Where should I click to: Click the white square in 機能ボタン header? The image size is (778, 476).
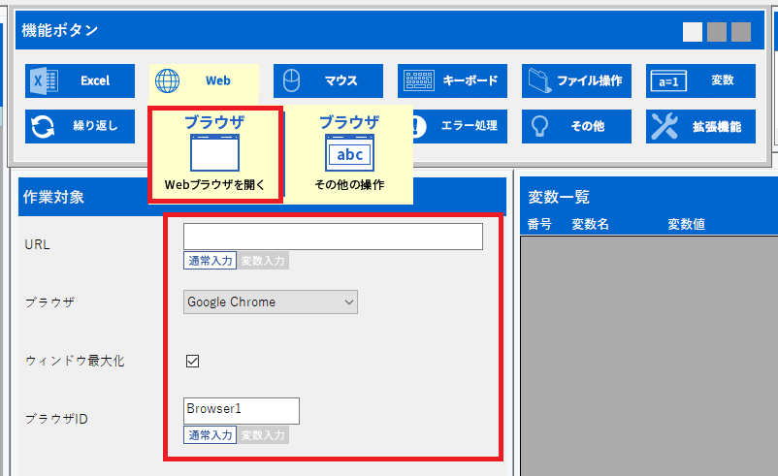[x=693, y=32]
